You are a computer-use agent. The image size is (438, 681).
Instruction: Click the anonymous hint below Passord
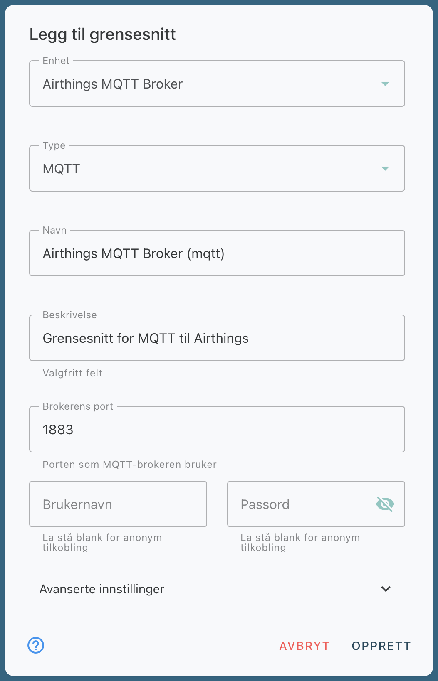pyautogui.click(x=300, y=543)
